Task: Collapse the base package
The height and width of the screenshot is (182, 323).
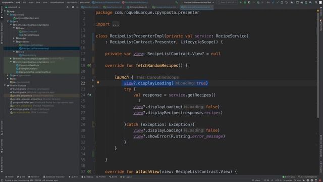Action: tap(14, 28)
